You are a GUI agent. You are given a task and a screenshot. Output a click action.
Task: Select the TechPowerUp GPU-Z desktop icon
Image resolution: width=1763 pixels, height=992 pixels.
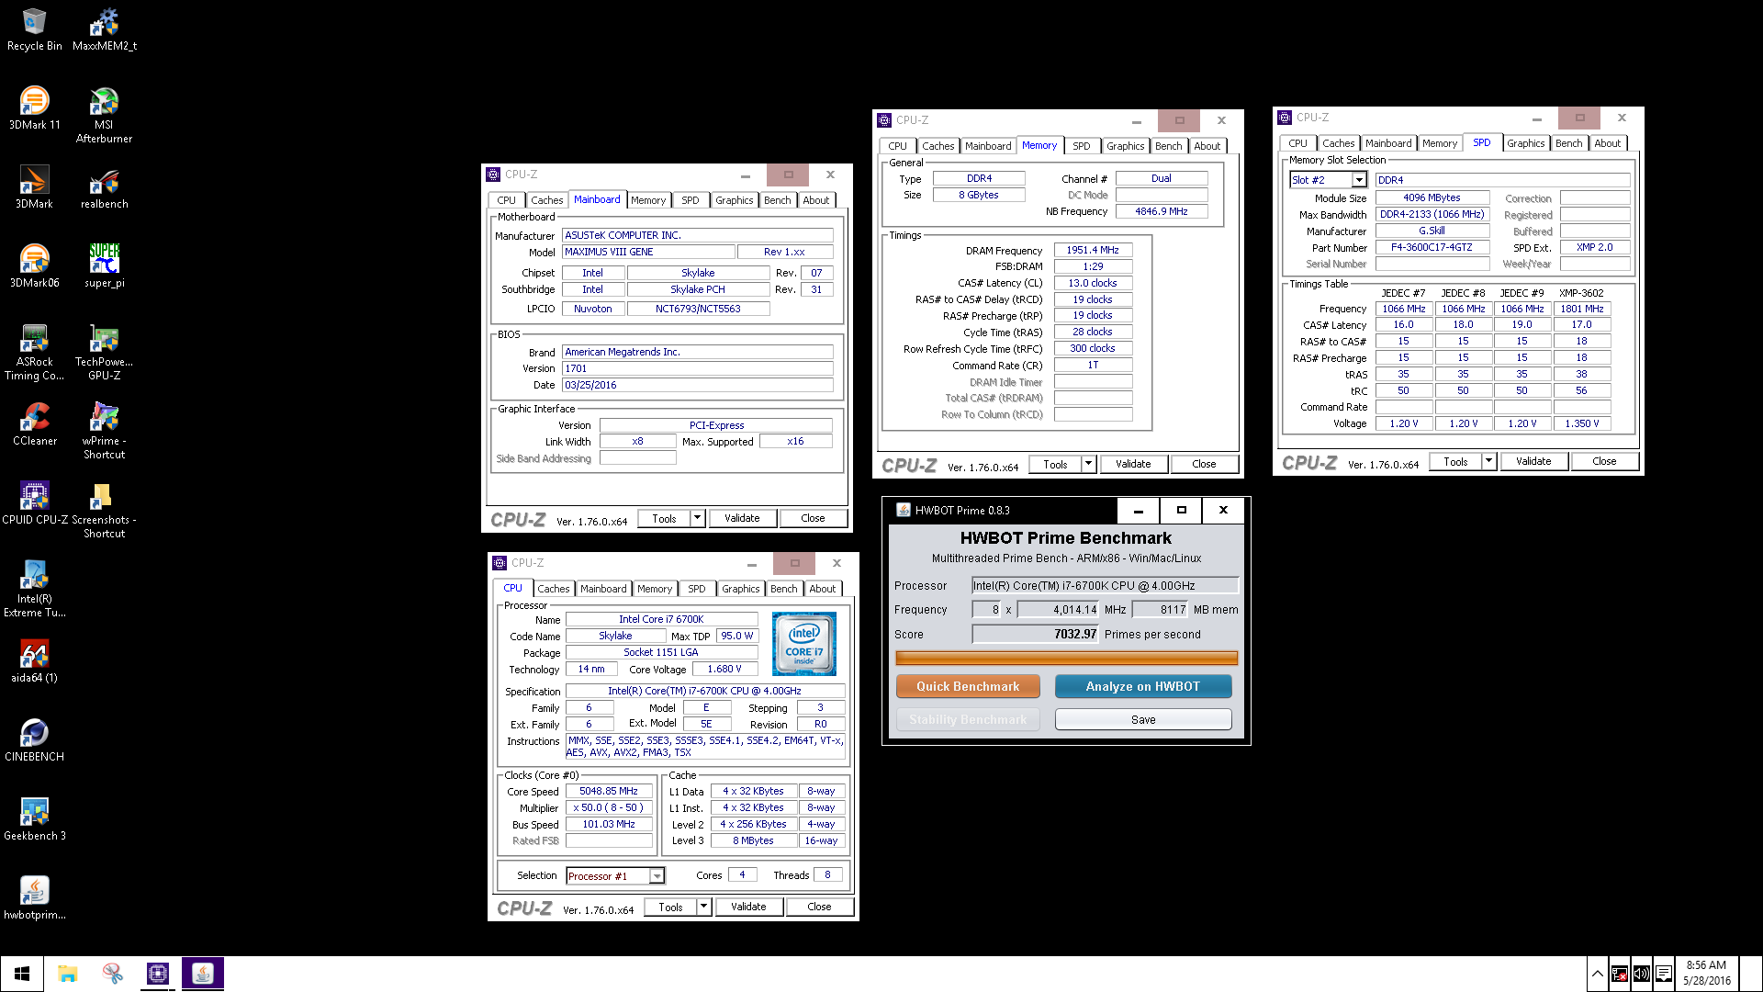(x=104, y=352)
